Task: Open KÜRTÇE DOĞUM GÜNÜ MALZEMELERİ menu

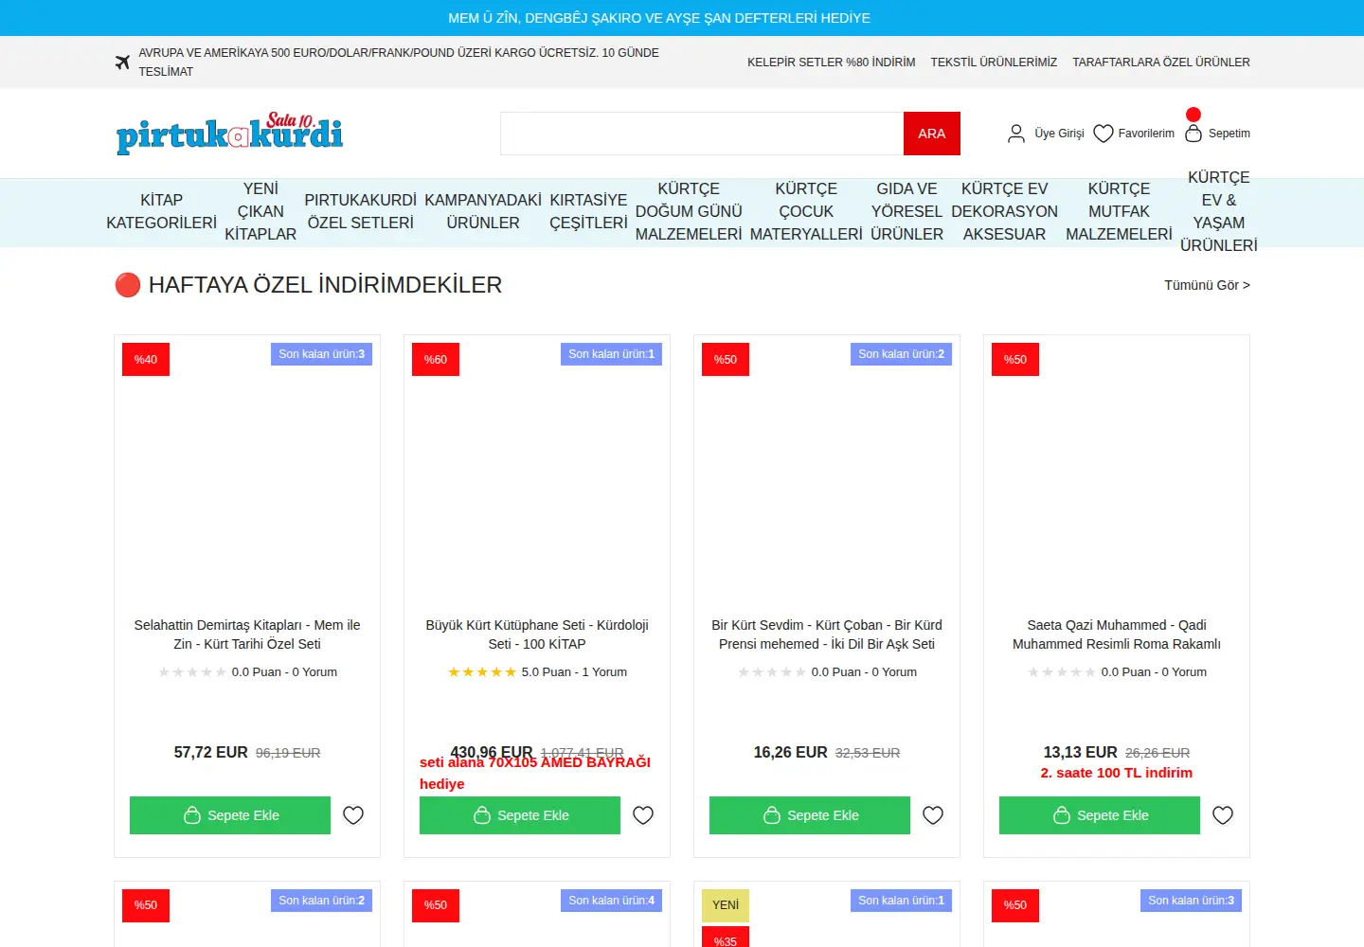Action: coord(689,212)
